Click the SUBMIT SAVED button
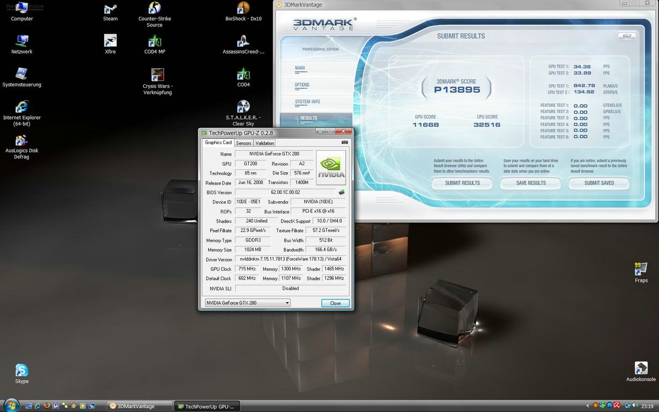Viewport: 659px width, 412px height. [x=599, y=183]
